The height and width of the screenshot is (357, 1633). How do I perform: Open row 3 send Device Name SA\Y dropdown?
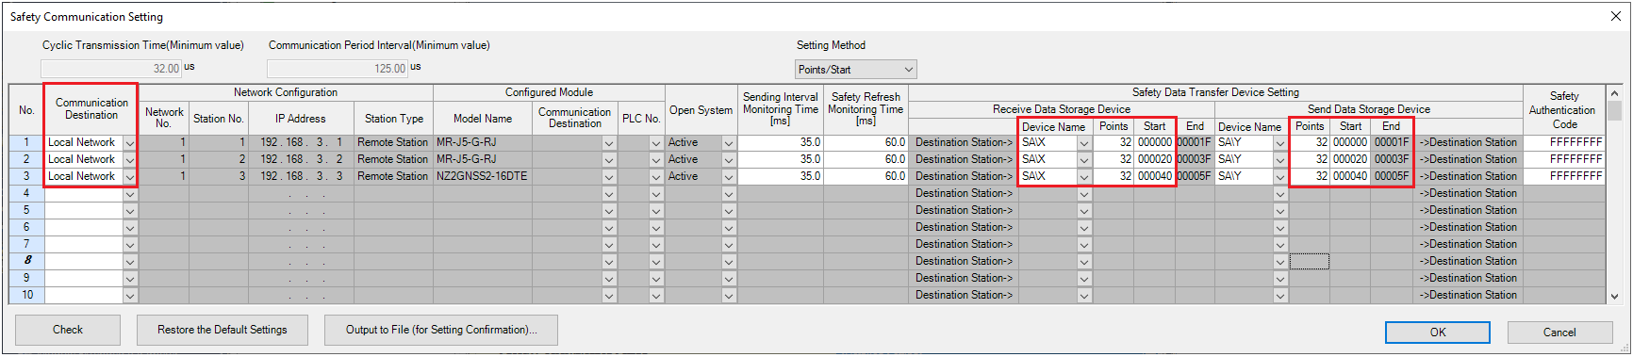[x=1280, y=177]
